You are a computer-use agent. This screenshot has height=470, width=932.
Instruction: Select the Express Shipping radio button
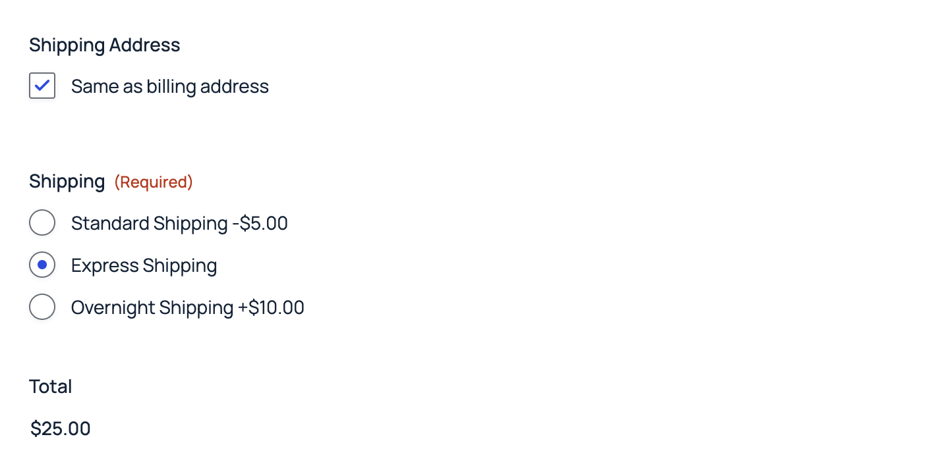[x=42, y=265]
